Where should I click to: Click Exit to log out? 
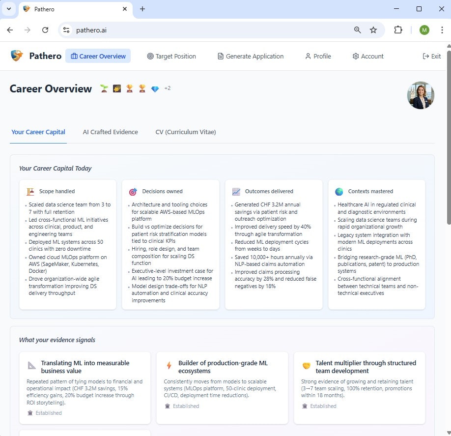[x=432, y=56]
